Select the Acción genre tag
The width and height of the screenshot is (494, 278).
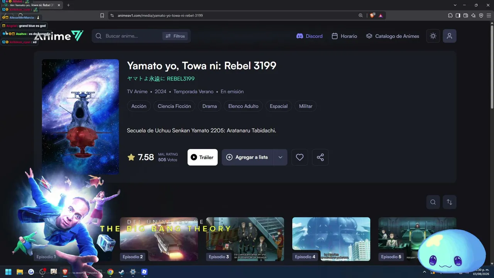tap(139, 106)
